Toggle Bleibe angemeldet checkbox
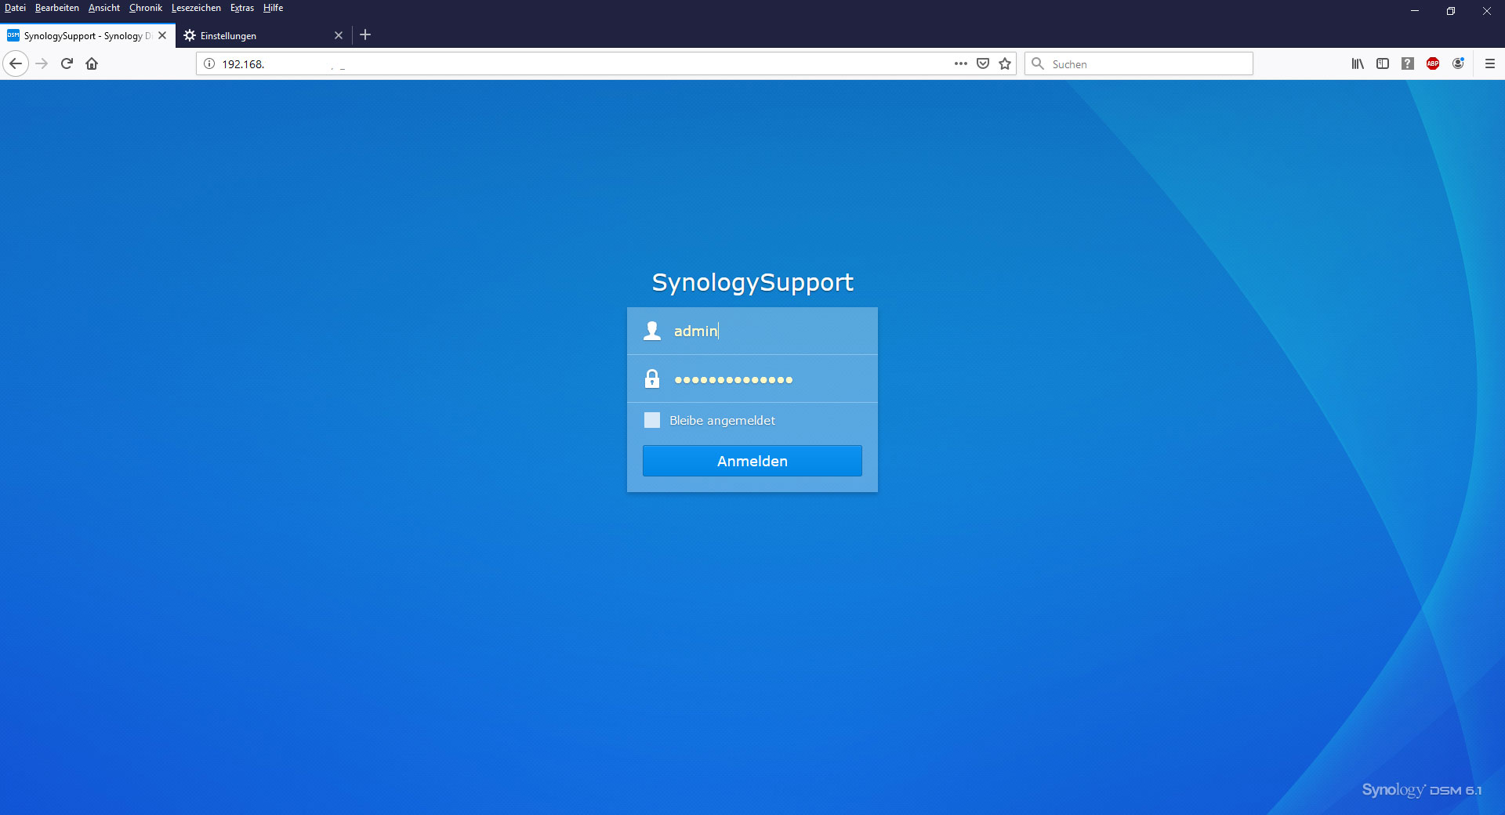Image resolution: width=1505 pixels, height=815 pixels. pos(652,420)
